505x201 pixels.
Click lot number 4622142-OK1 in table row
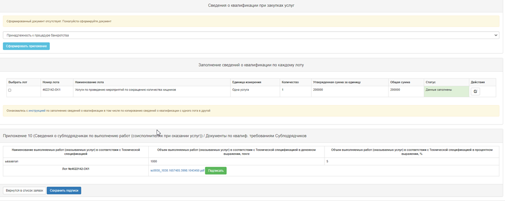[51, 90]
